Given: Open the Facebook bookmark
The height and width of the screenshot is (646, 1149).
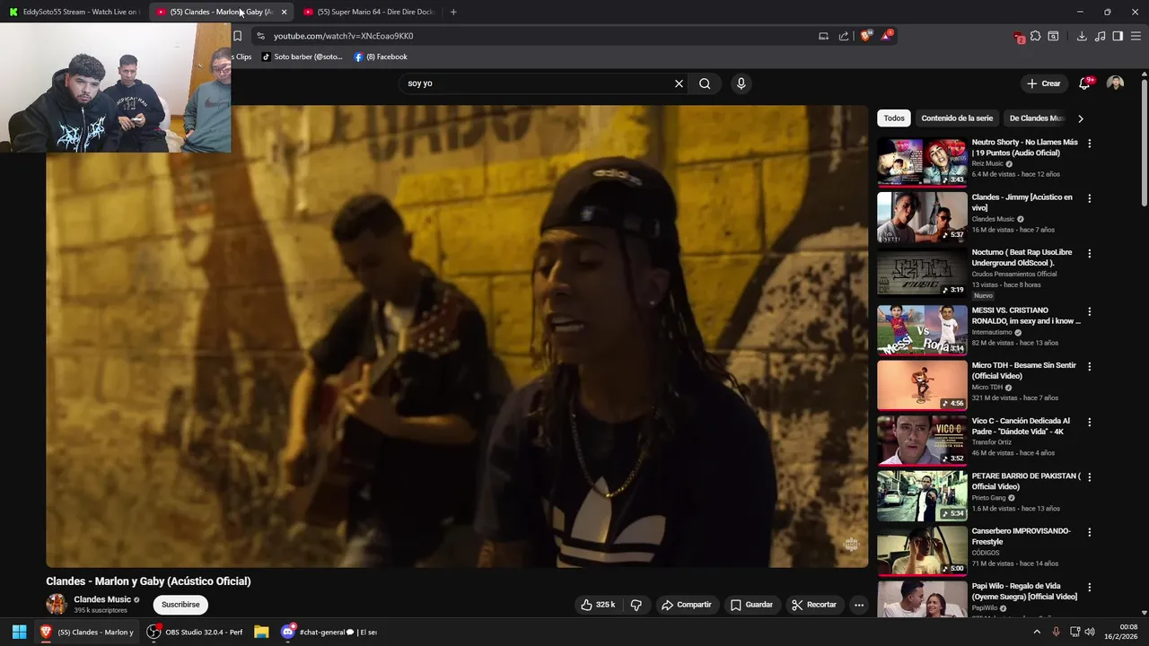Looking at the screenshot, I should (x=381, y=57).
